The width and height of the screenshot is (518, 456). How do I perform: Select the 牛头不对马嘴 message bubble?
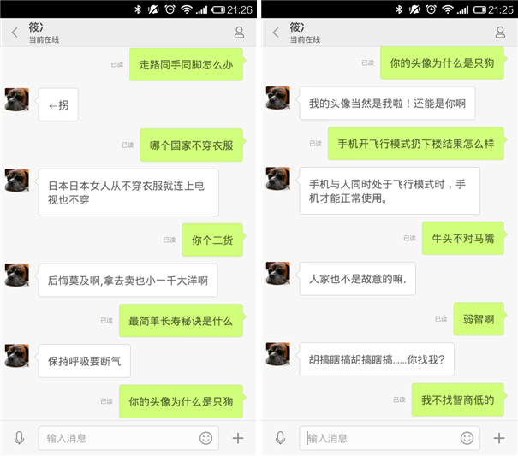pyautogui.click(x=463, y=238)
